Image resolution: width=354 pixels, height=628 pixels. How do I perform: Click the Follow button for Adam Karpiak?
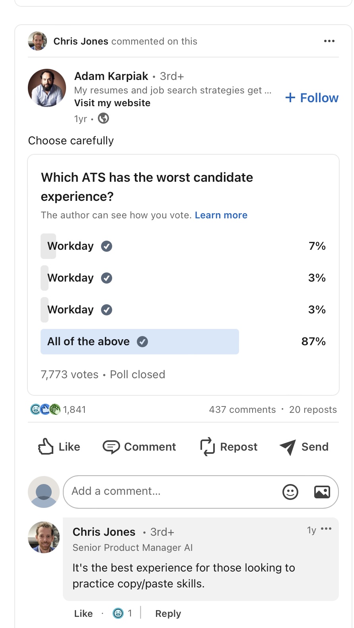[312, 98]
